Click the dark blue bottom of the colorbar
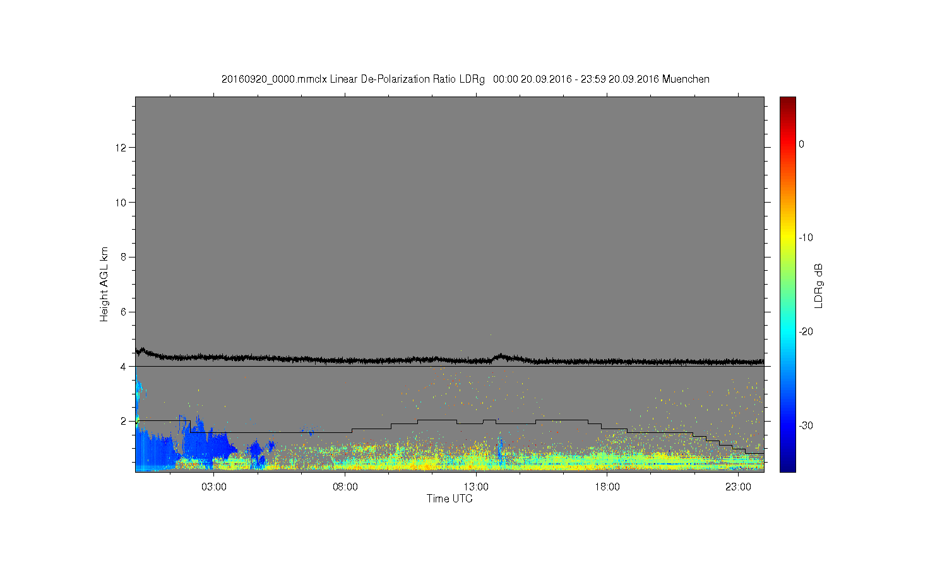Screen dimensions: 947x568 788,466
